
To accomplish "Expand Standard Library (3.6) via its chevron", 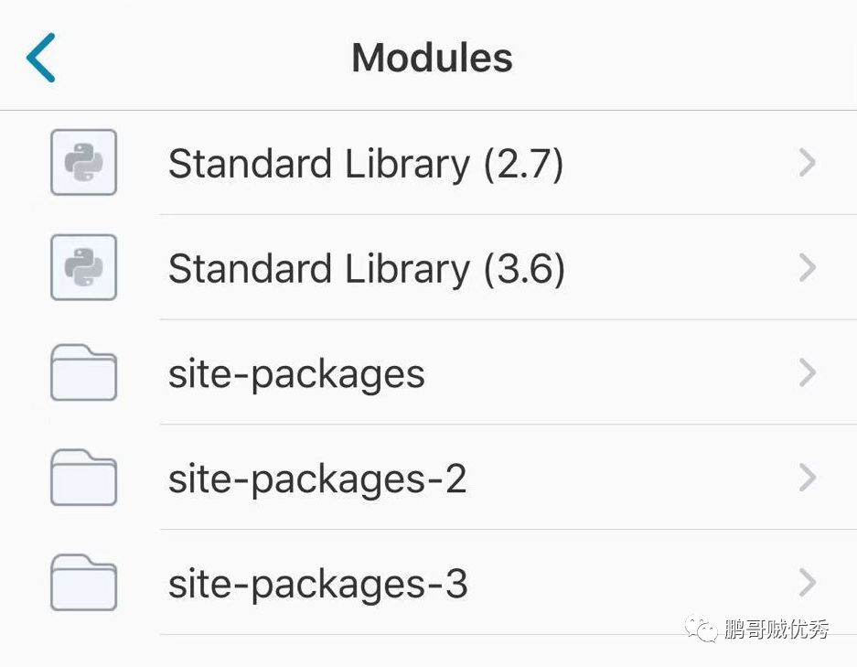I will tap(807, 268).
